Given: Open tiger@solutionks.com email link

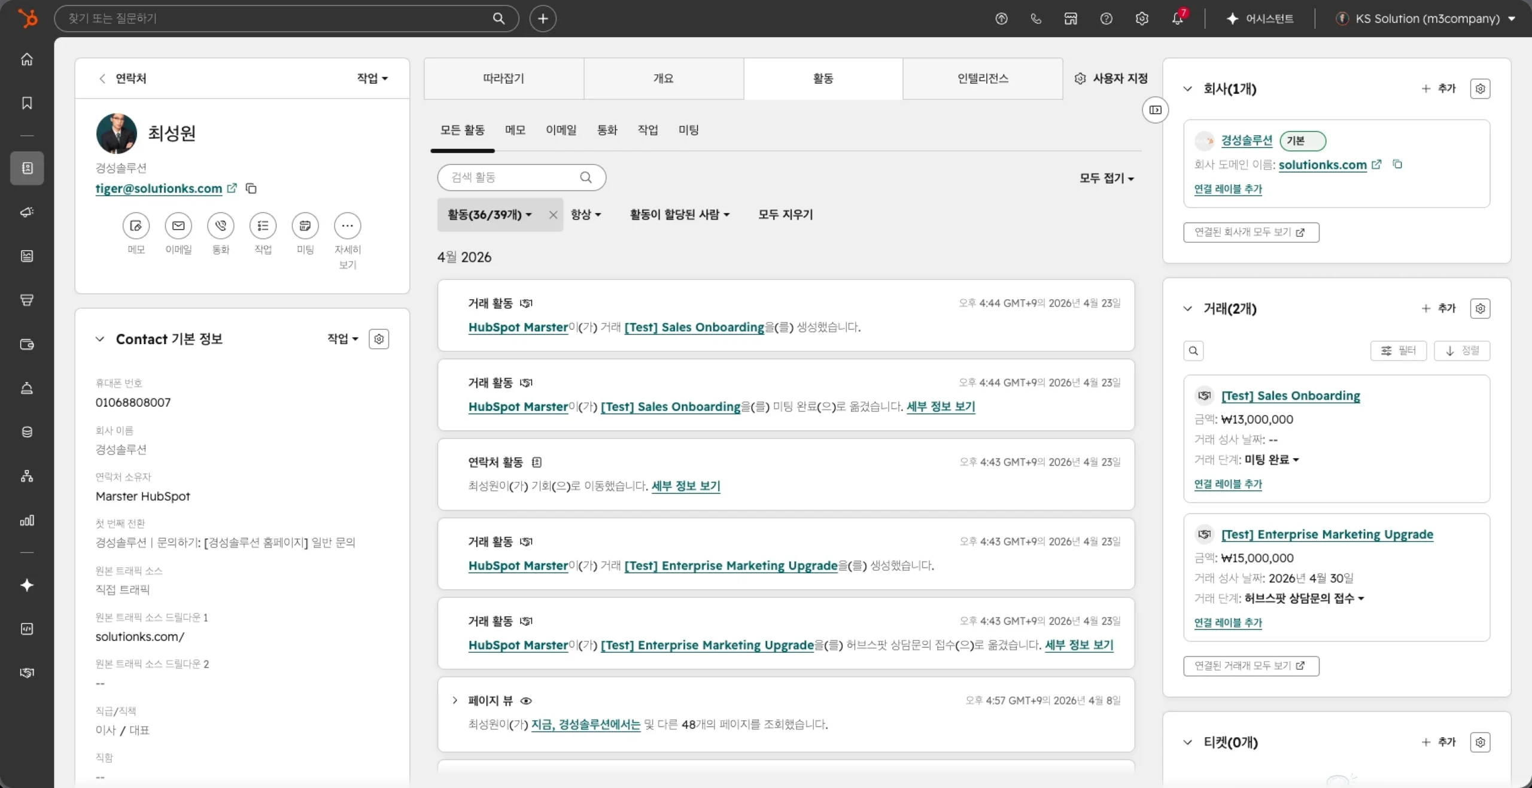Looking at the screenshot, I should pos(159,188).
